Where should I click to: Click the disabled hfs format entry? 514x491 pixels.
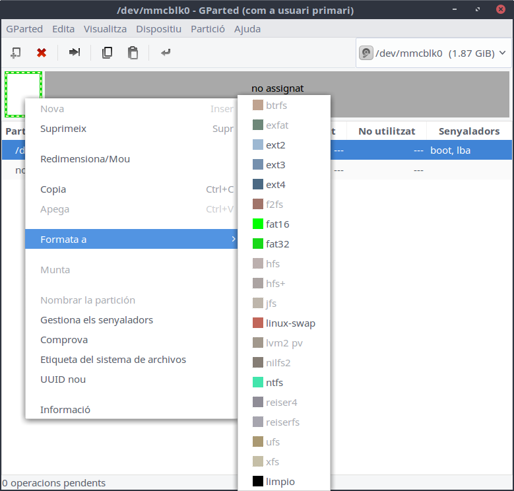point(284,264)
